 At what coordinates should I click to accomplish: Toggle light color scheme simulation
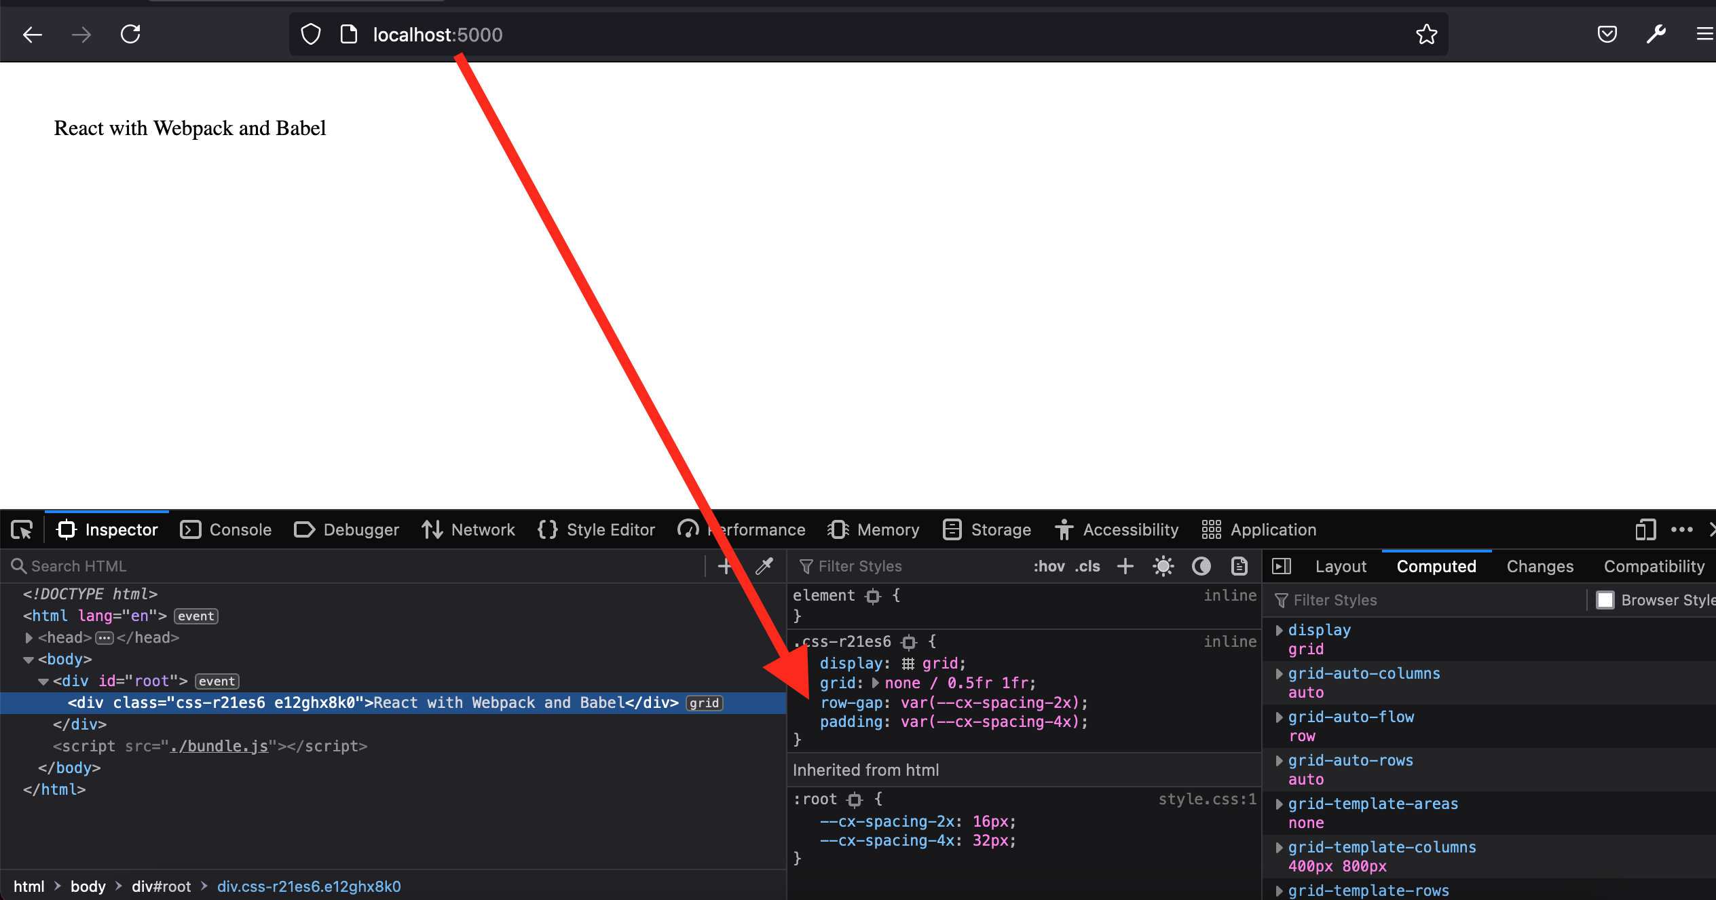(x=1163, y=565)
